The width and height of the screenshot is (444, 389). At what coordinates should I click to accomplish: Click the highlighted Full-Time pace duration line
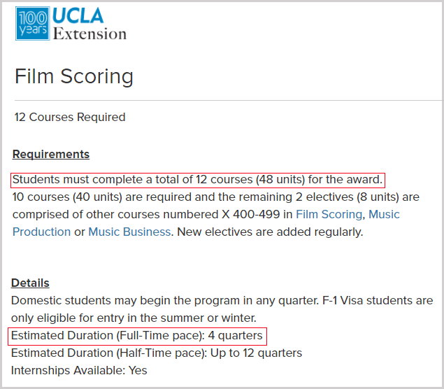(137, 336)
